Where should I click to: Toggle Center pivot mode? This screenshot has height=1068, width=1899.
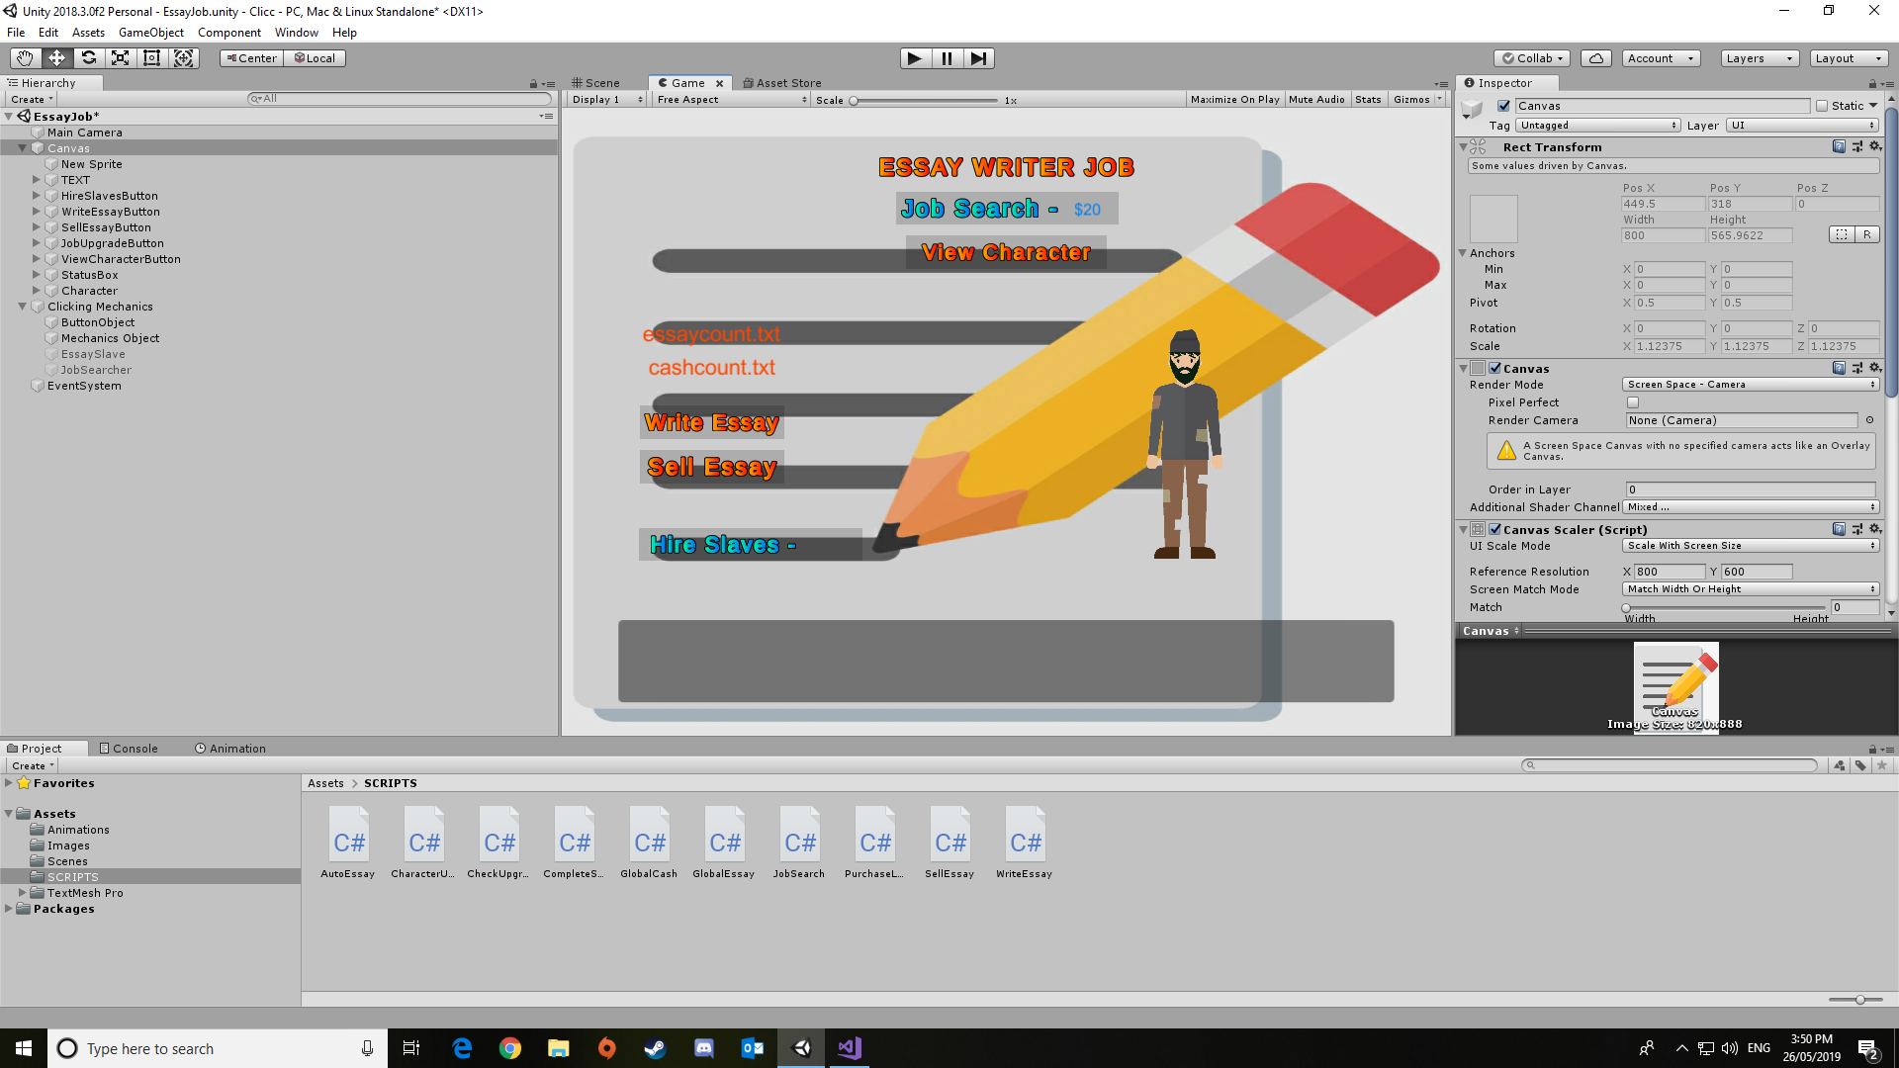251,58
